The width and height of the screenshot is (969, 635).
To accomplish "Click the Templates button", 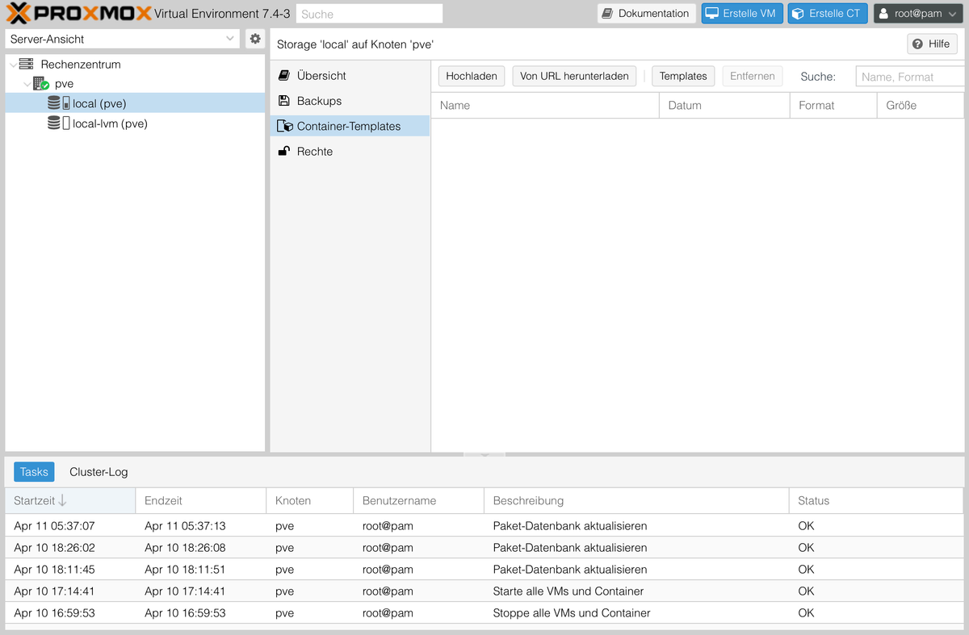I will click(x=683, y=76).
